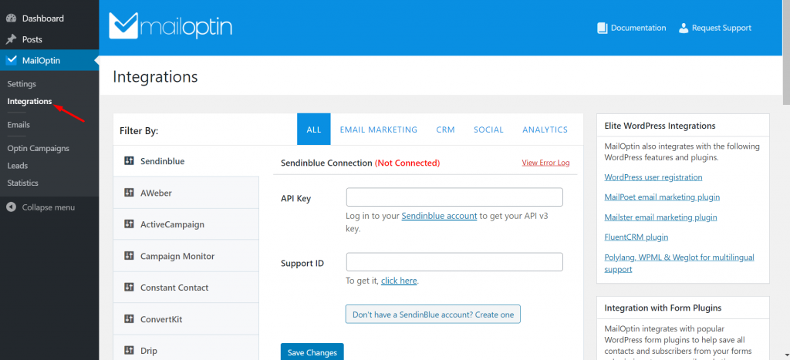The width and height of the screenshot is (790, 360).
Task: Open the Integrations submenu item
Action: 30,101
